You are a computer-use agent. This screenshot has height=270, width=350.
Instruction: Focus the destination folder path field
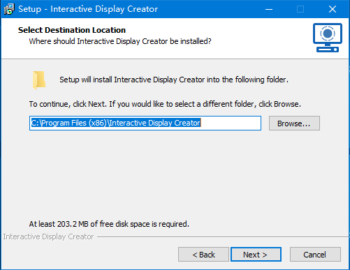tap(145, 123)
